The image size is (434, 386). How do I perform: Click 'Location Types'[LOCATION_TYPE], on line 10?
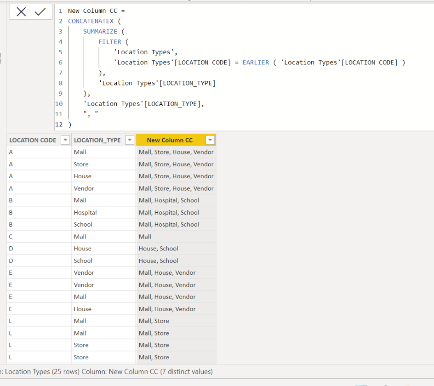(143, 104)
